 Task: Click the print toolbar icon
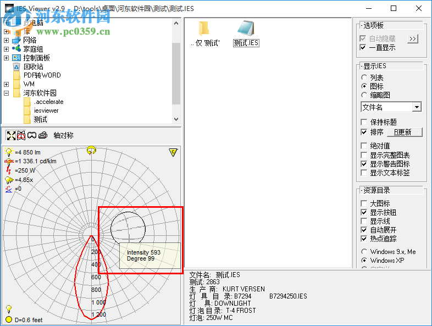click(x=43, y=135)
